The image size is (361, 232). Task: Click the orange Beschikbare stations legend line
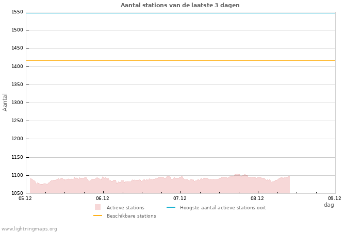[x=97, y=216]
